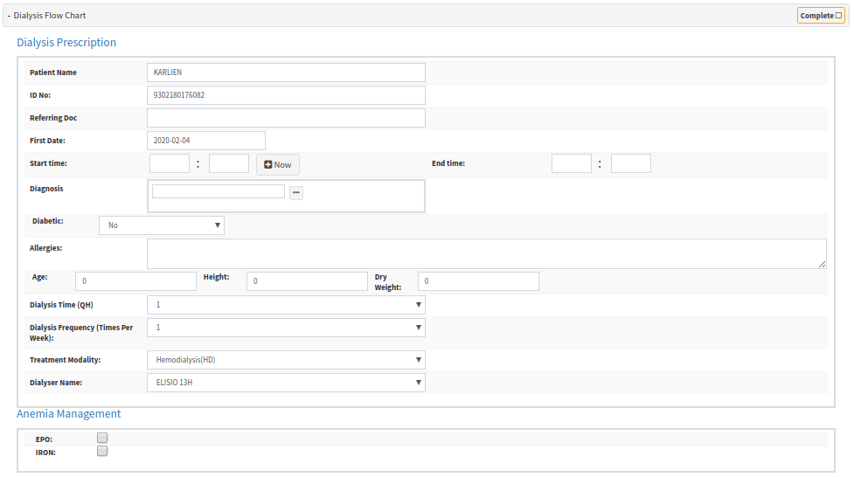The height and width of the screenshot is (477, 854).
Task: Click the Dry Weight field
Action: point(478,281)
